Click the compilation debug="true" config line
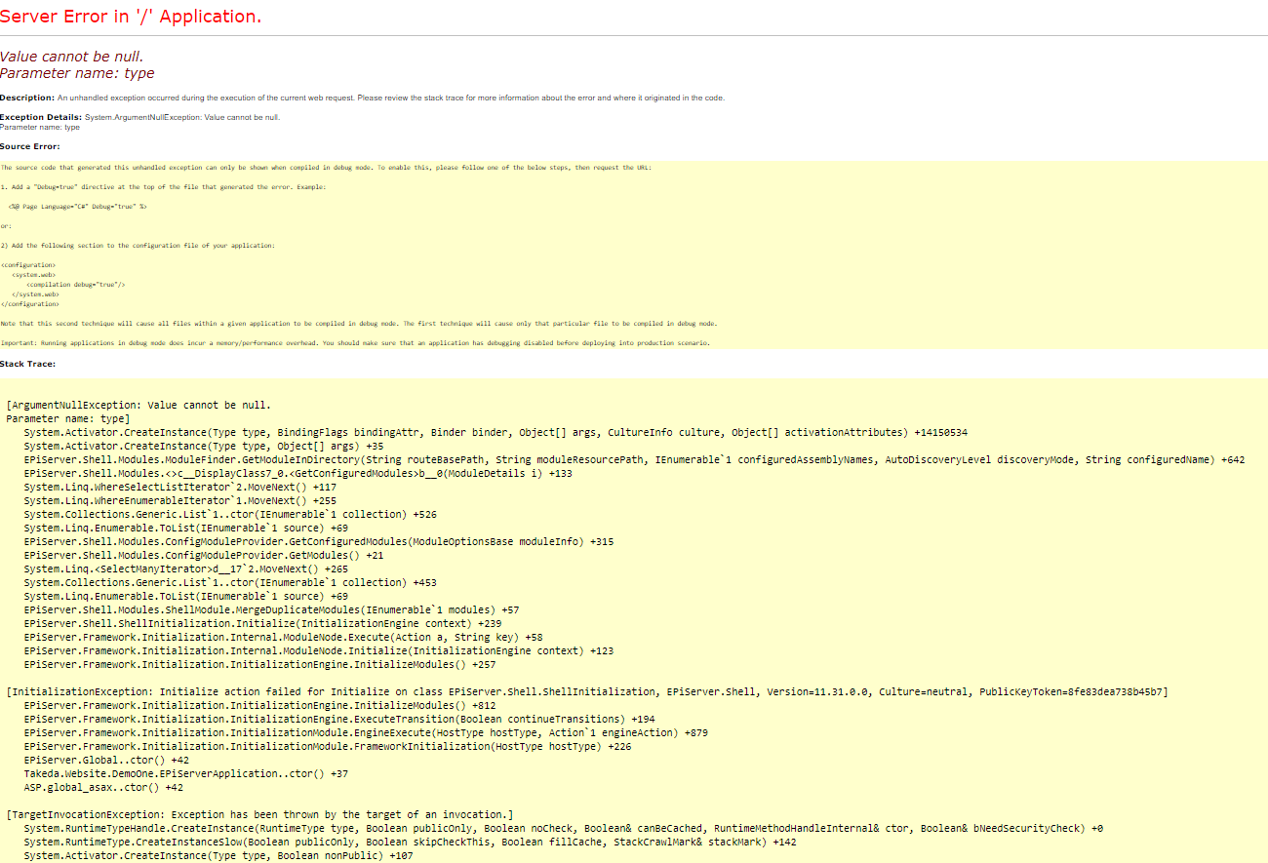 (x=76, y=284)
